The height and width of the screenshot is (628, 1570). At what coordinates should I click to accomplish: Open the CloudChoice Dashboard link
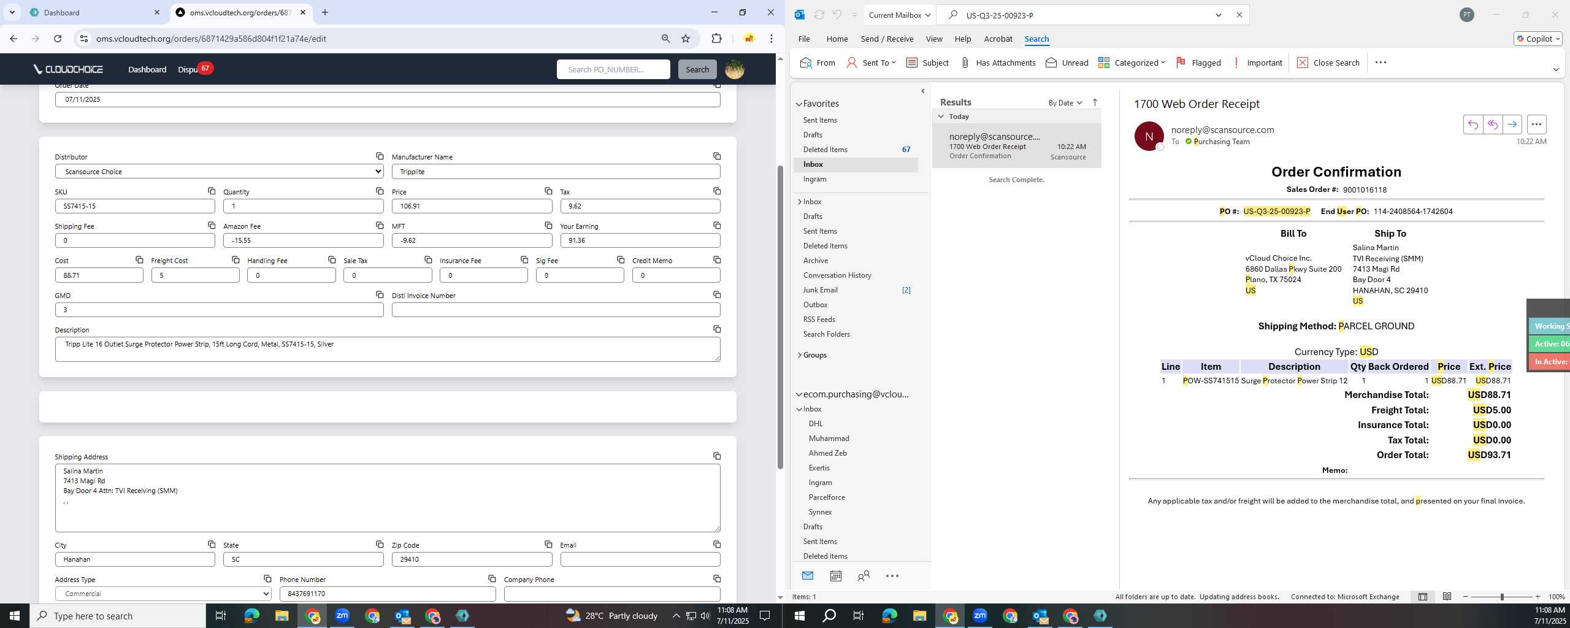[x=147, y=69]
